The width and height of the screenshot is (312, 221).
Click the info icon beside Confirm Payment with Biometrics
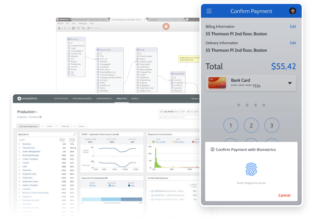(213, 149)
